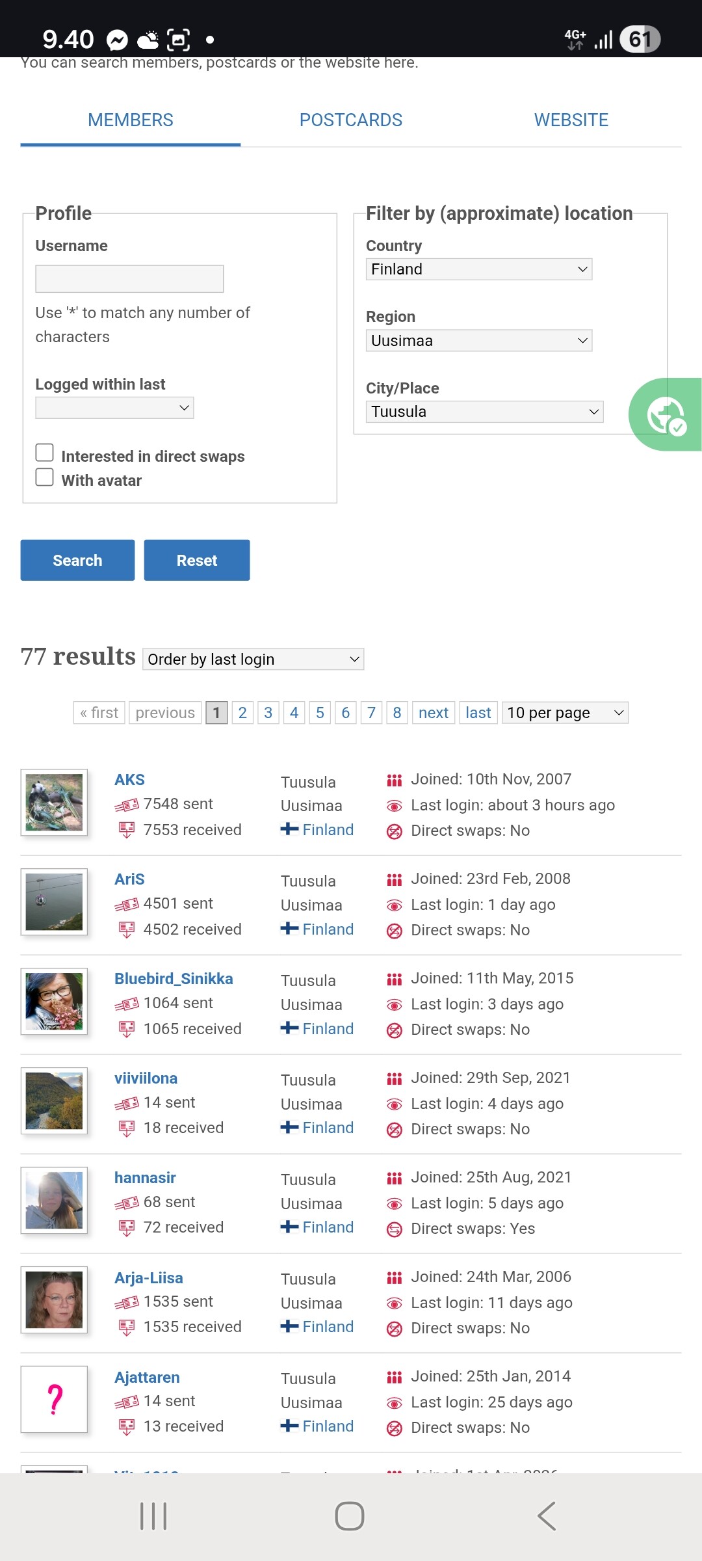
Task: Click the joined calendar icon for viiviilona
Action: click(394, 1079)
